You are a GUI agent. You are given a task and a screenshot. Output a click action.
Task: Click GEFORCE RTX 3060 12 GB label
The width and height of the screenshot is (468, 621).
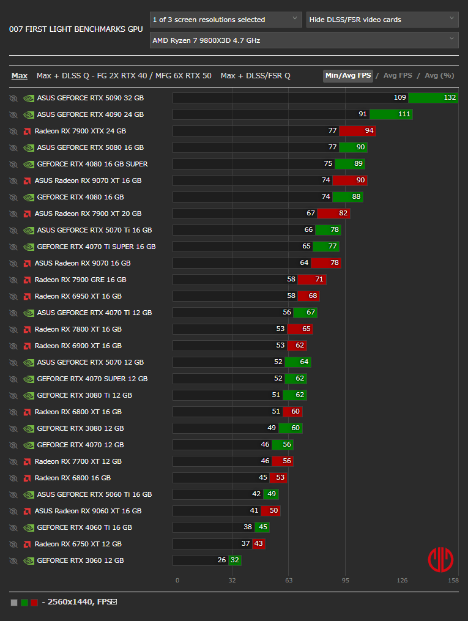(x=80, y=561)
